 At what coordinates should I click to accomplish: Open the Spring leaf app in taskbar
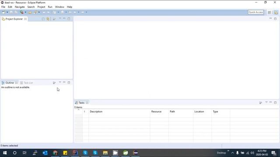pyautogui.click(x=126, y=153)
